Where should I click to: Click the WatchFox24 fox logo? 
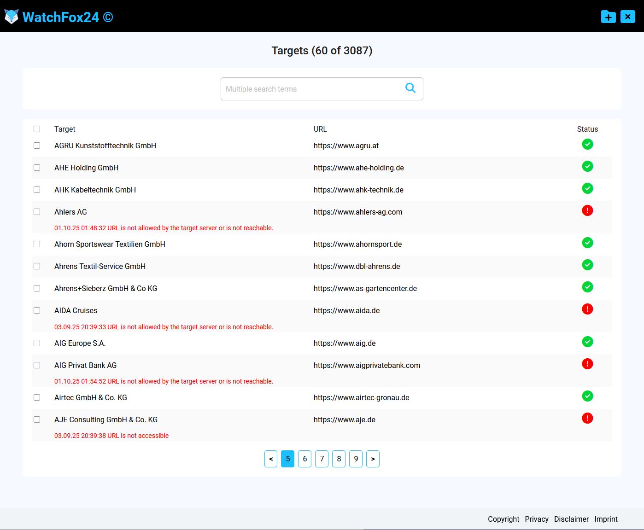click(x=12, y=17)
